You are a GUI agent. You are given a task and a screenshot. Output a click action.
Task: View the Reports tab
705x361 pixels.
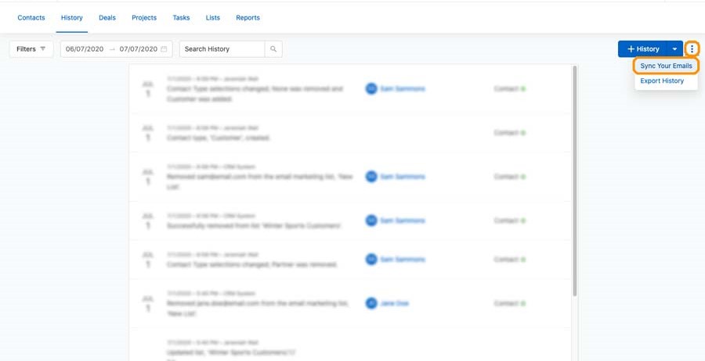pyautogui.click(x=248, y=18)
